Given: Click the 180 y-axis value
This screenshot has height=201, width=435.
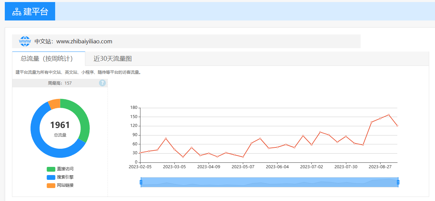Looking at the screenshot, I should (134, 108).
